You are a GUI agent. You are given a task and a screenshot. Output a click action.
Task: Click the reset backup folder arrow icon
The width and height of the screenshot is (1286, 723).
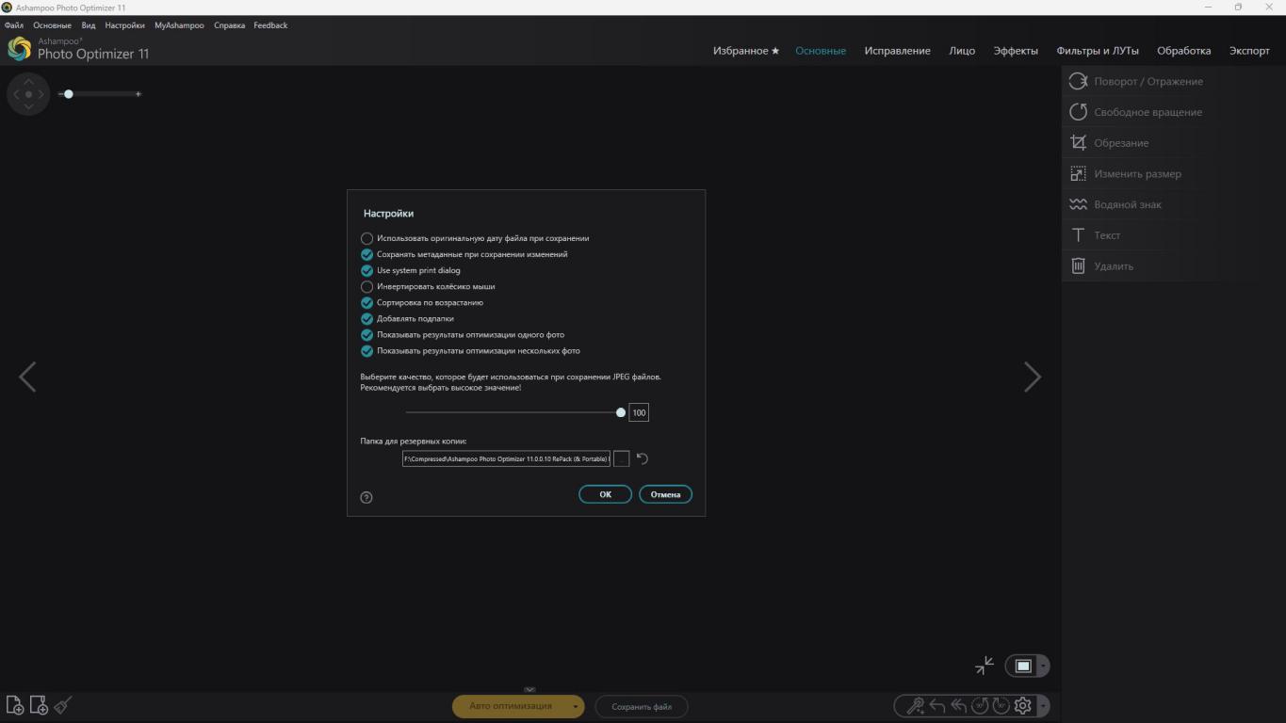click(x=643, y=458)
